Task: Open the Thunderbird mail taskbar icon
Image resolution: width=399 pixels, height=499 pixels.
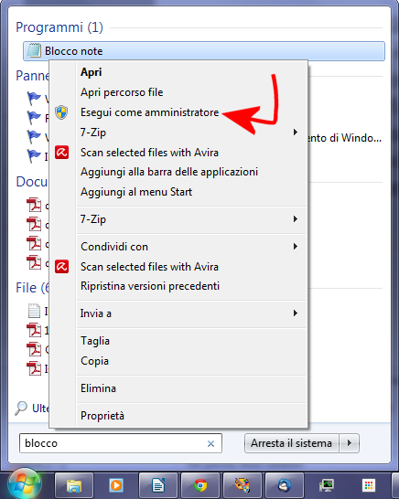Action: click(x=285, y=485)
